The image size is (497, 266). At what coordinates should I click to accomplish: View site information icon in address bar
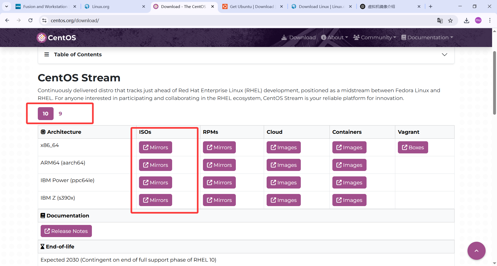[x=44, y=20]
